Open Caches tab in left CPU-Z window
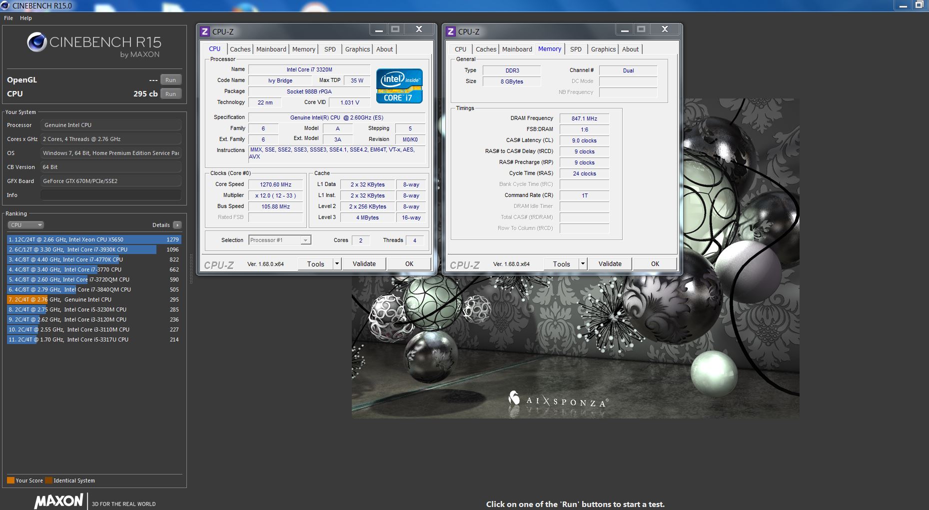This screenshot has width=929, height=510. tap(240, 49)
